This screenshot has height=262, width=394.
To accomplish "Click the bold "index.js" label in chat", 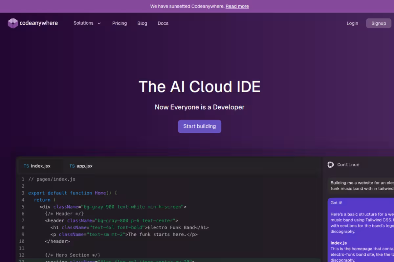I will pos(339,243).
